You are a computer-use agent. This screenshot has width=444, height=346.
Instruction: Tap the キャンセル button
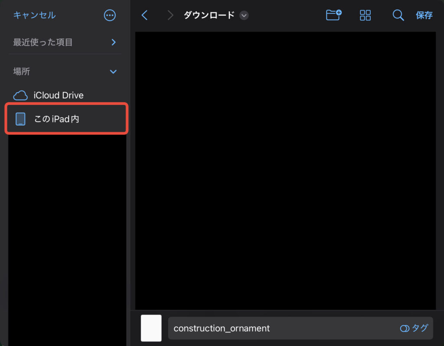tap(34, 15)
